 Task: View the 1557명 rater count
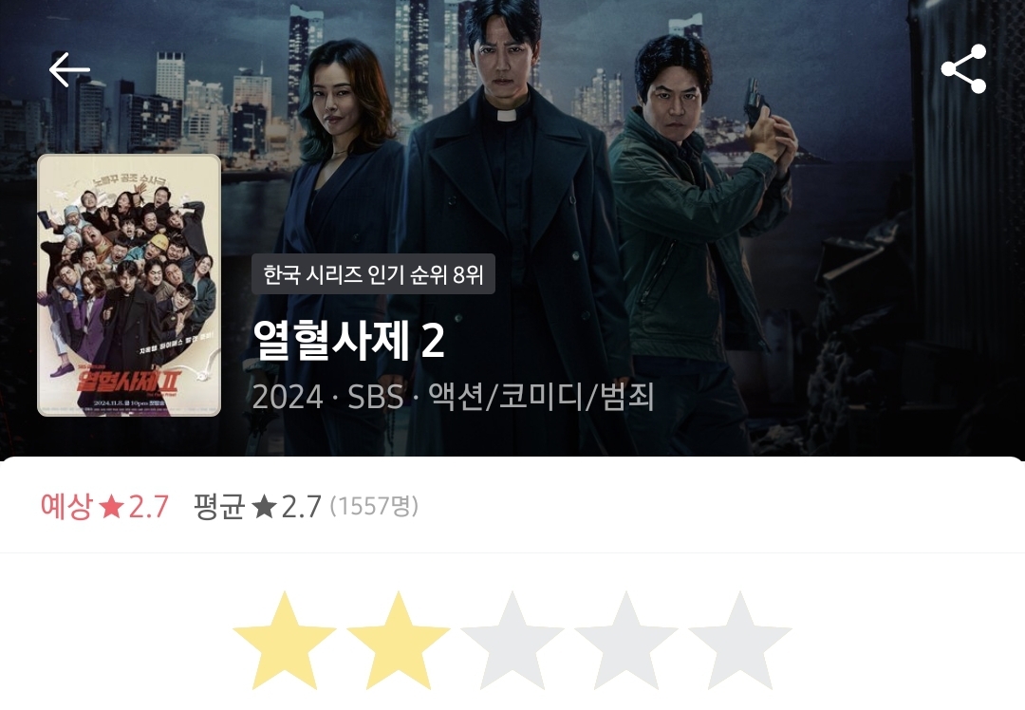pyautogui.click(x=374, y=506)
